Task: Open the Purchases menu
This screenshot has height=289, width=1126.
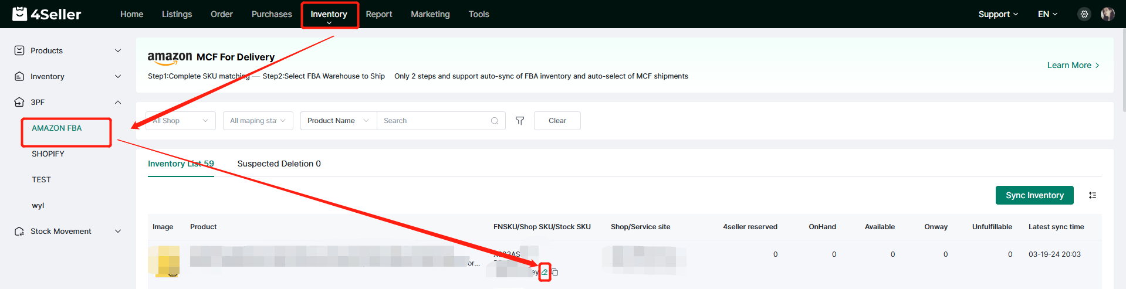Action: 272,14
